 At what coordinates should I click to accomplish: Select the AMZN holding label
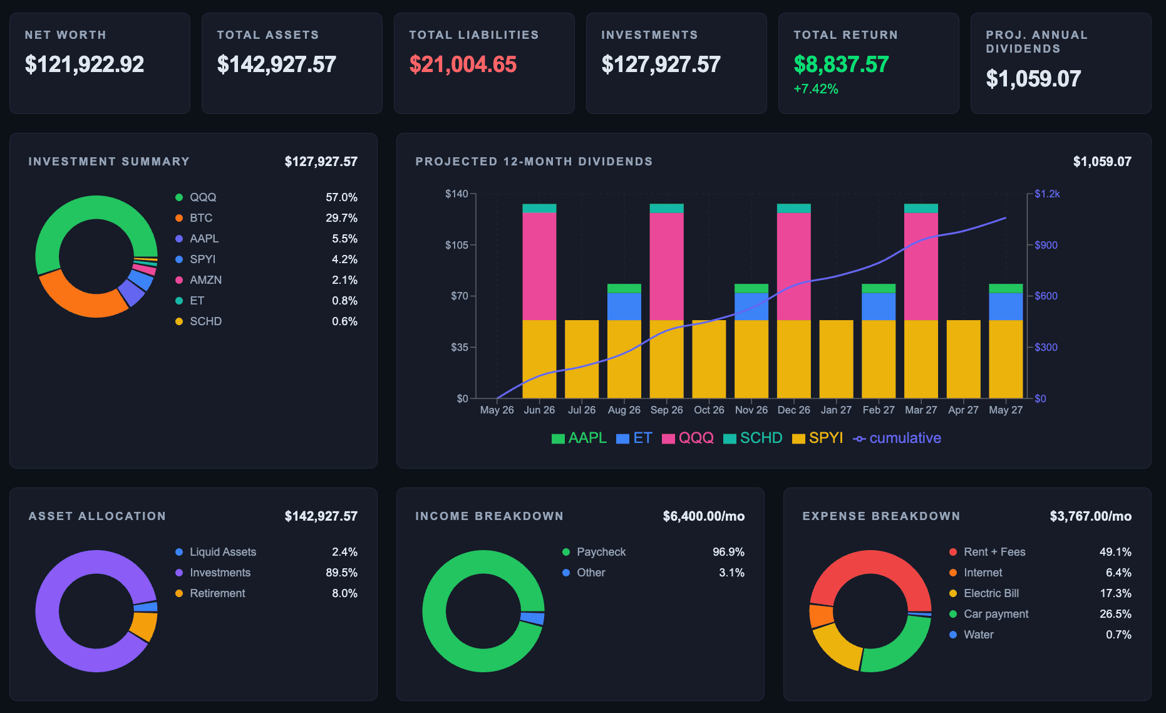[205, 280]
